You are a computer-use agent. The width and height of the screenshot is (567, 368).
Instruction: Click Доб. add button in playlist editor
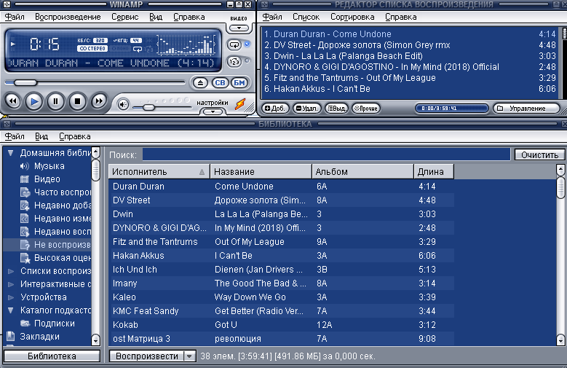tap(275, 108)
